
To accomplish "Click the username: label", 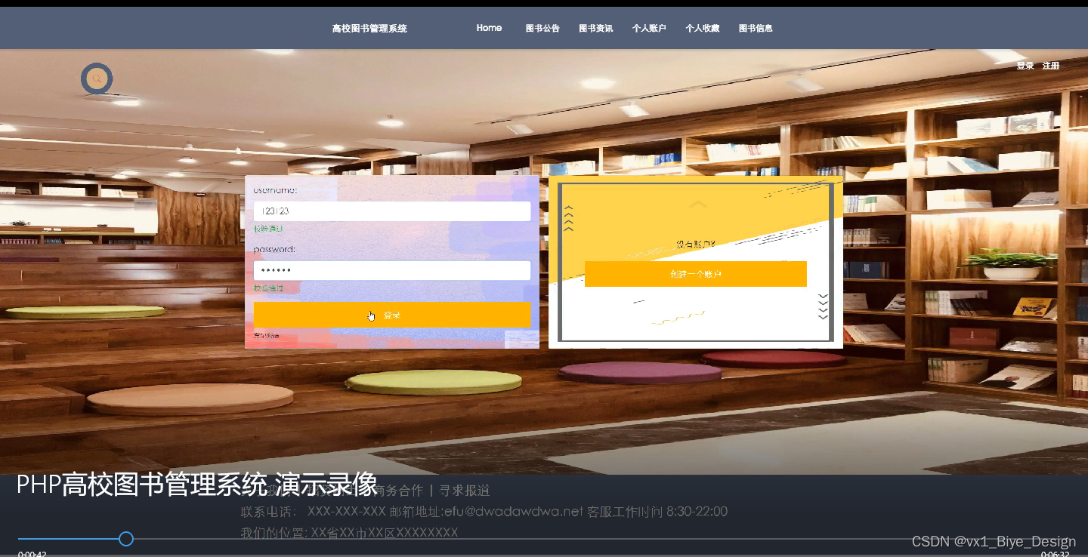I will coord(276,190).
